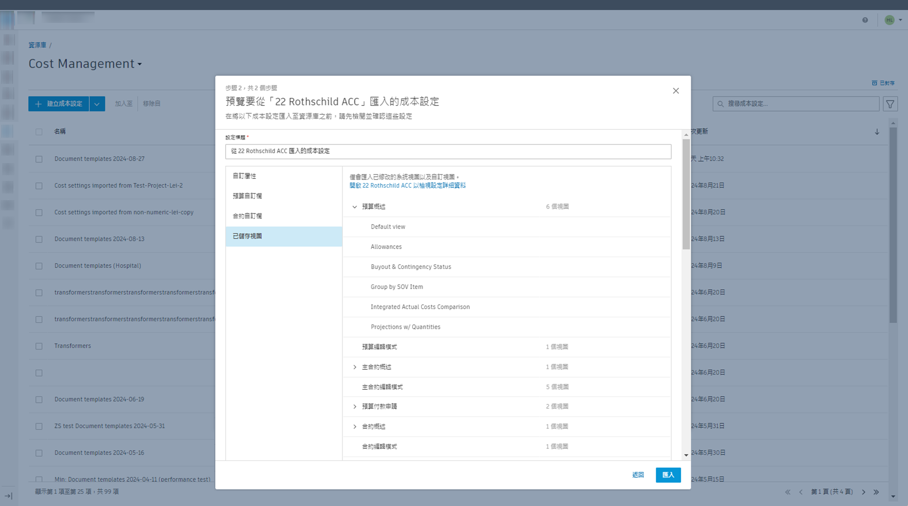Click the 匯入 import button

coord(668,475)
